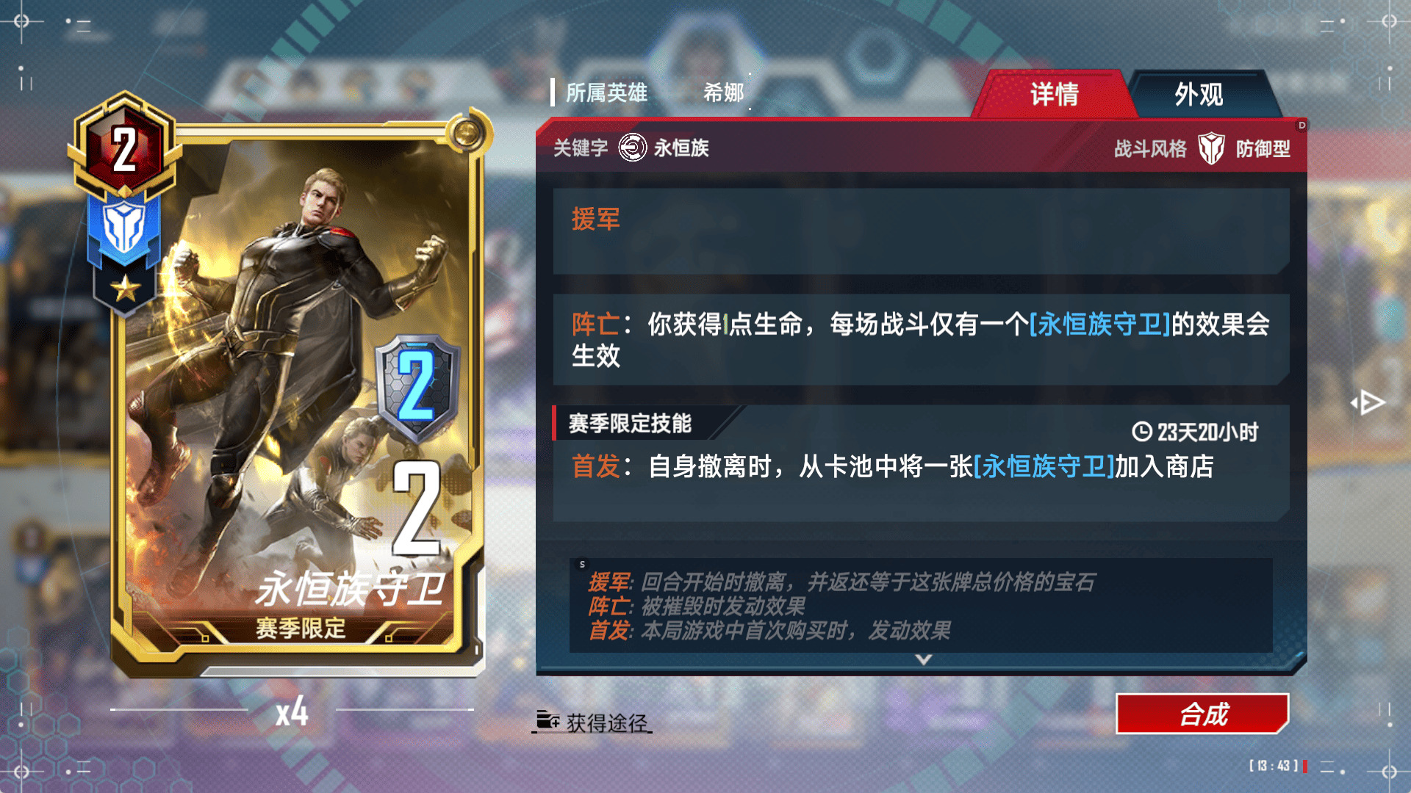This screenshot has height=793, width=1411.
Task: Click the 援军 skill description box
Action: [x=921, y=231]
